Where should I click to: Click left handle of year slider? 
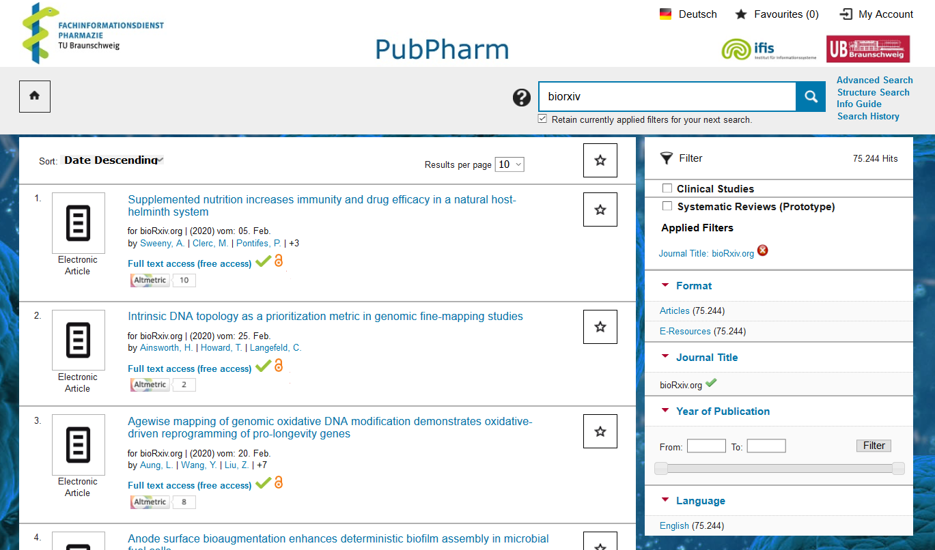point(660,468)
